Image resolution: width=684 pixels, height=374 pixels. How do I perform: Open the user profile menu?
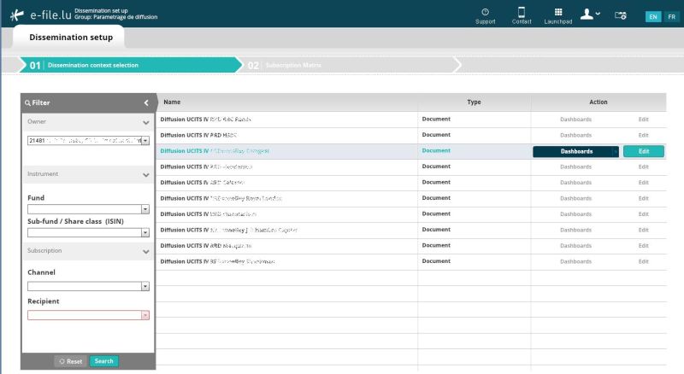(x=590, y=15)
